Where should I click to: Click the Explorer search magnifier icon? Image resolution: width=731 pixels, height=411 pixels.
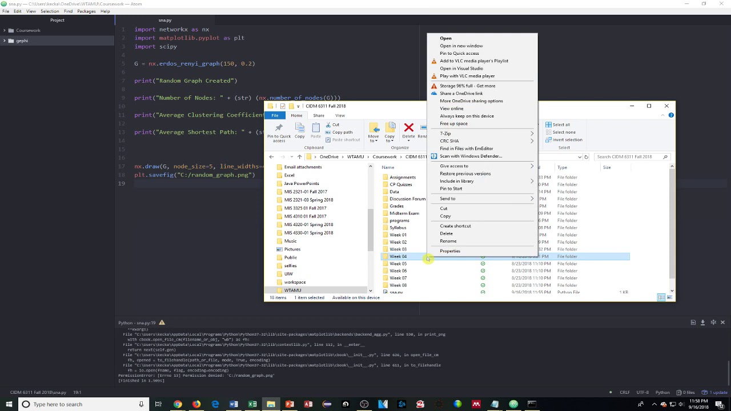pyautogui.click(x=665, y=157)
